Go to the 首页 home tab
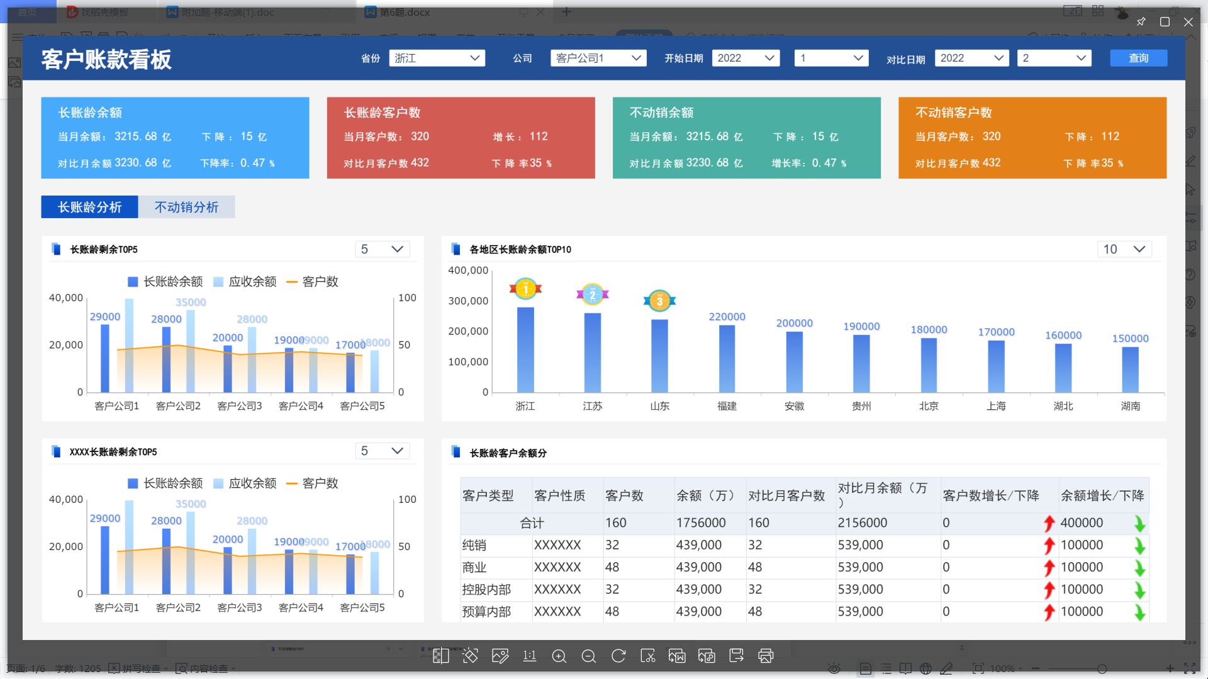The height and width of the screenshot is (679, 1208). (27, 12)
